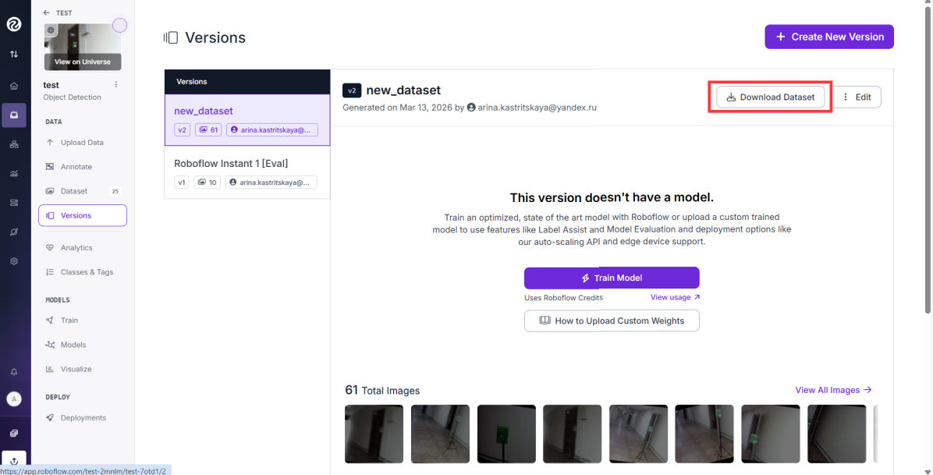933x475 pixels.
Task: Click the globe icon on project thumbnail
Action: coord(51,30)
